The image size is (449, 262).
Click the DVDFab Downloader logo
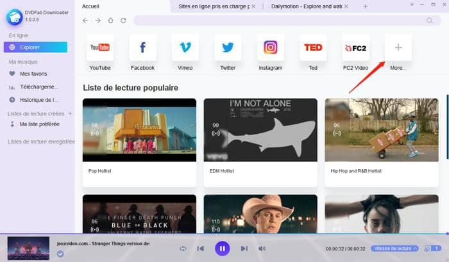point(14,17)
